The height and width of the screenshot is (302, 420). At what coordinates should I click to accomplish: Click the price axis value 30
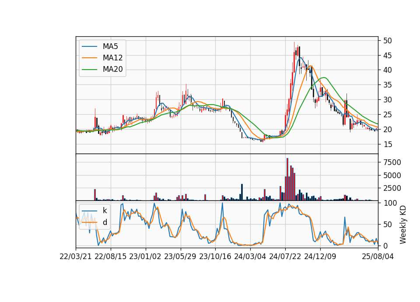pos(388,100)
